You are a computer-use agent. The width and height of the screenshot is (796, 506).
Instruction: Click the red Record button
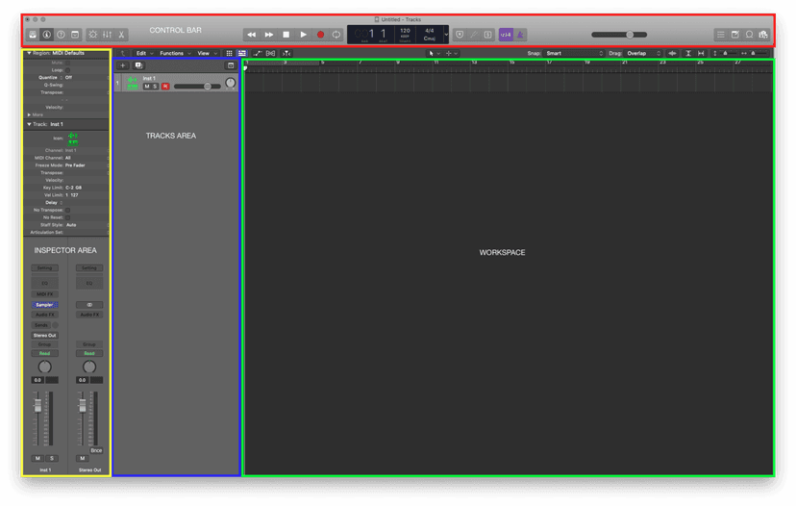320,35
